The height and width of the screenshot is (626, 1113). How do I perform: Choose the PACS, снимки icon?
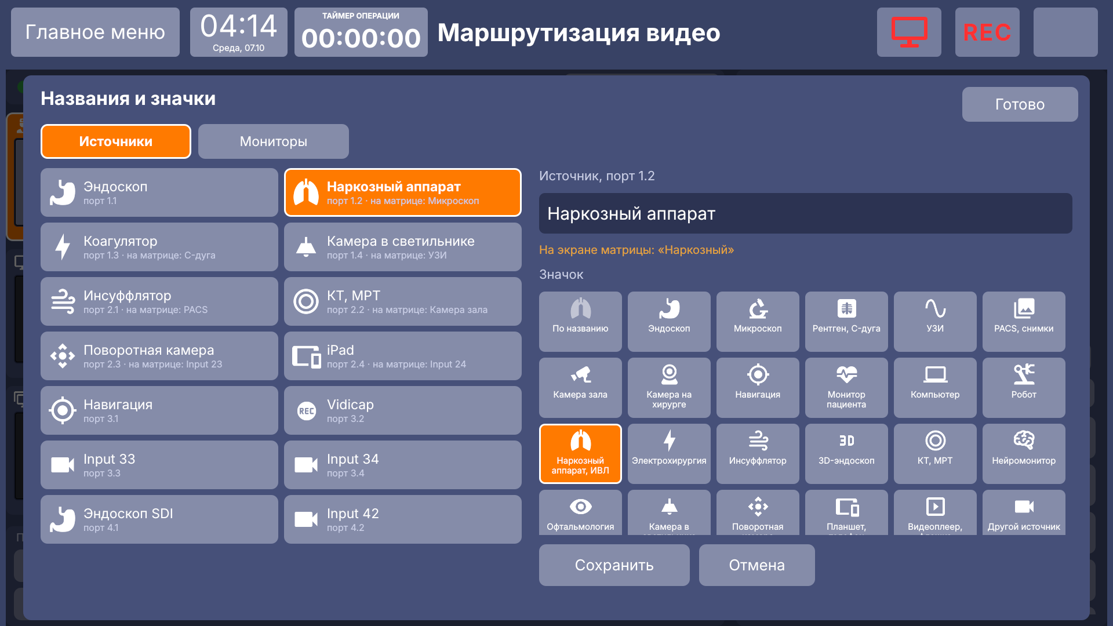point(1024,321)
